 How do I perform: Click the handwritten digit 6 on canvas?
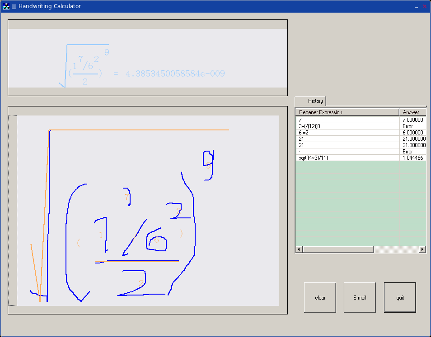(157, 243)
